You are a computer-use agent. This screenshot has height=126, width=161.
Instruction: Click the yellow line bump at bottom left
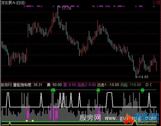coord(10,123)
